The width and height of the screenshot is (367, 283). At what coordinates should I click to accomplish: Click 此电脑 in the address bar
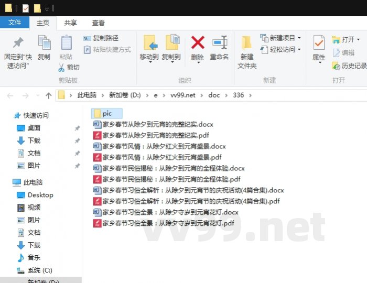pos(87,95)
